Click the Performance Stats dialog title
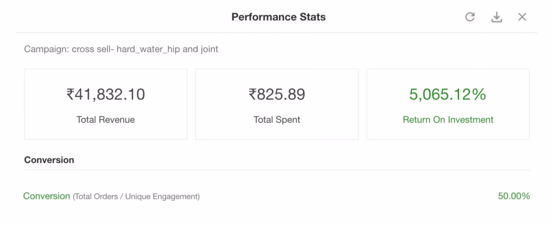The height and width of the screenshot is (225, 551). tap(278, 17)
